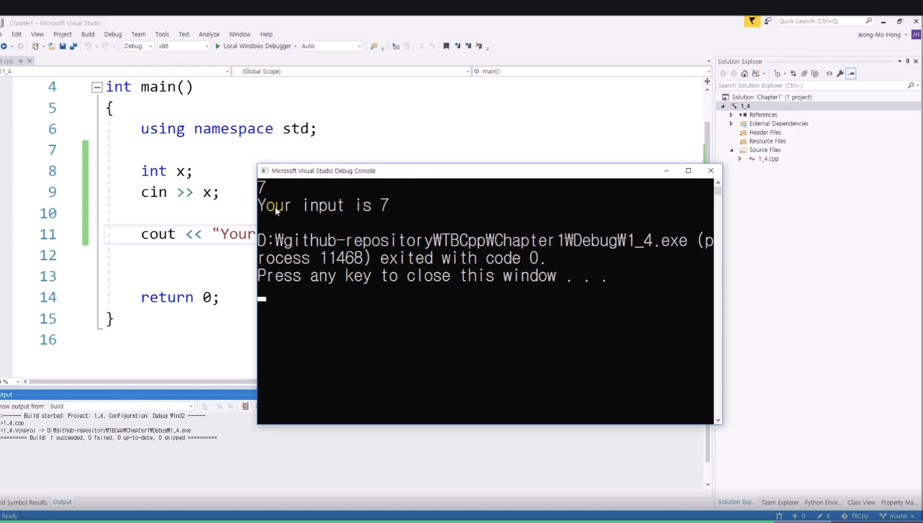Click TBCpp repository in status bar
This screenshot has height=523, width=923.
click(x=855, y=516)
